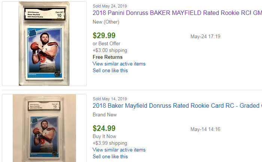Viewport: 262px width, 162px height.
Task: Click Sell one like this for the $29.99 listing
Action: click(110, 70)
